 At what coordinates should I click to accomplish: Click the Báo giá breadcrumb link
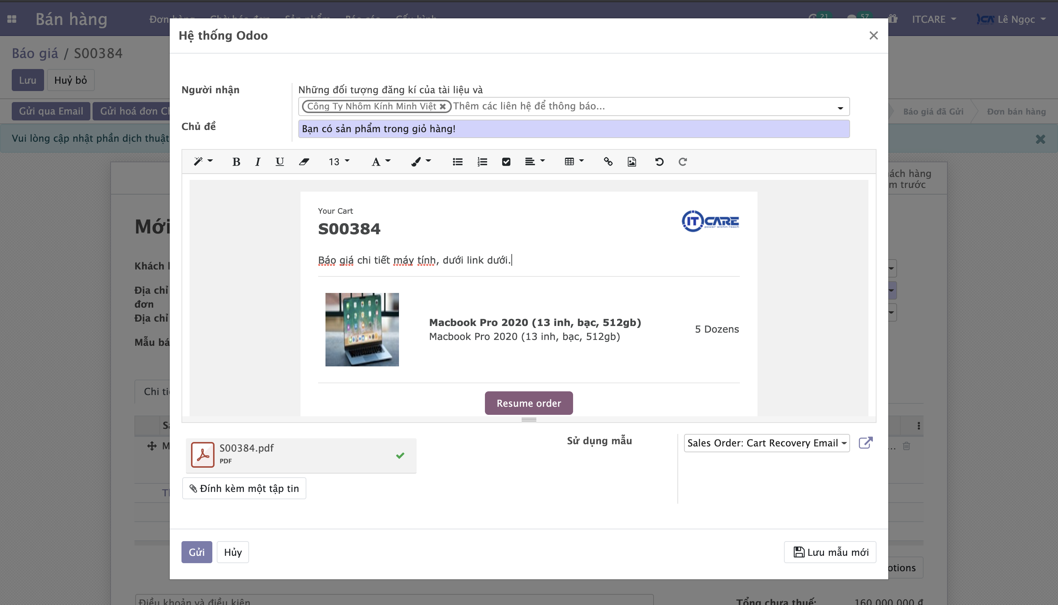pyautogui.click(x=35, y=53)
